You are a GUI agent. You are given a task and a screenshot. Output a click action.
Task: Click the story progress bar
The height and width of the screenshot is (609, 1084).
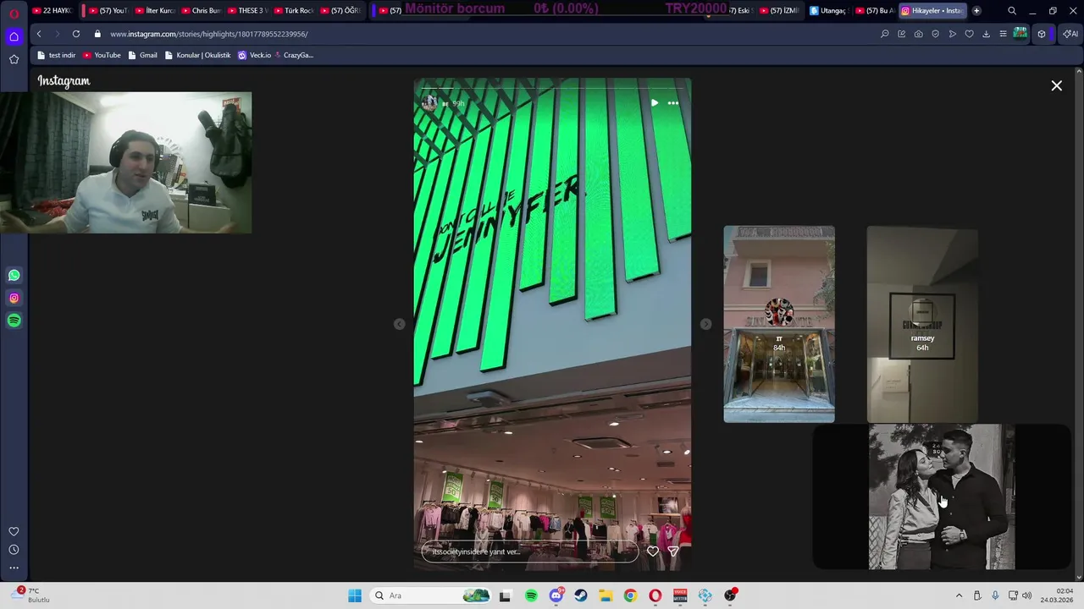[552, 88]
